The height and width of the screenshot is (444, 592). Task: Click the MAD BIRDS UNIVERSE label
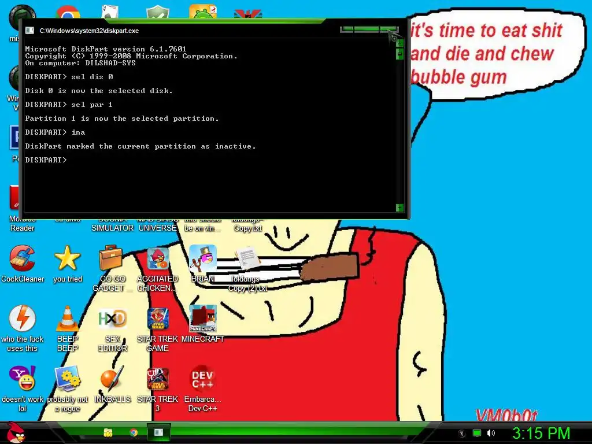(157, 224)
